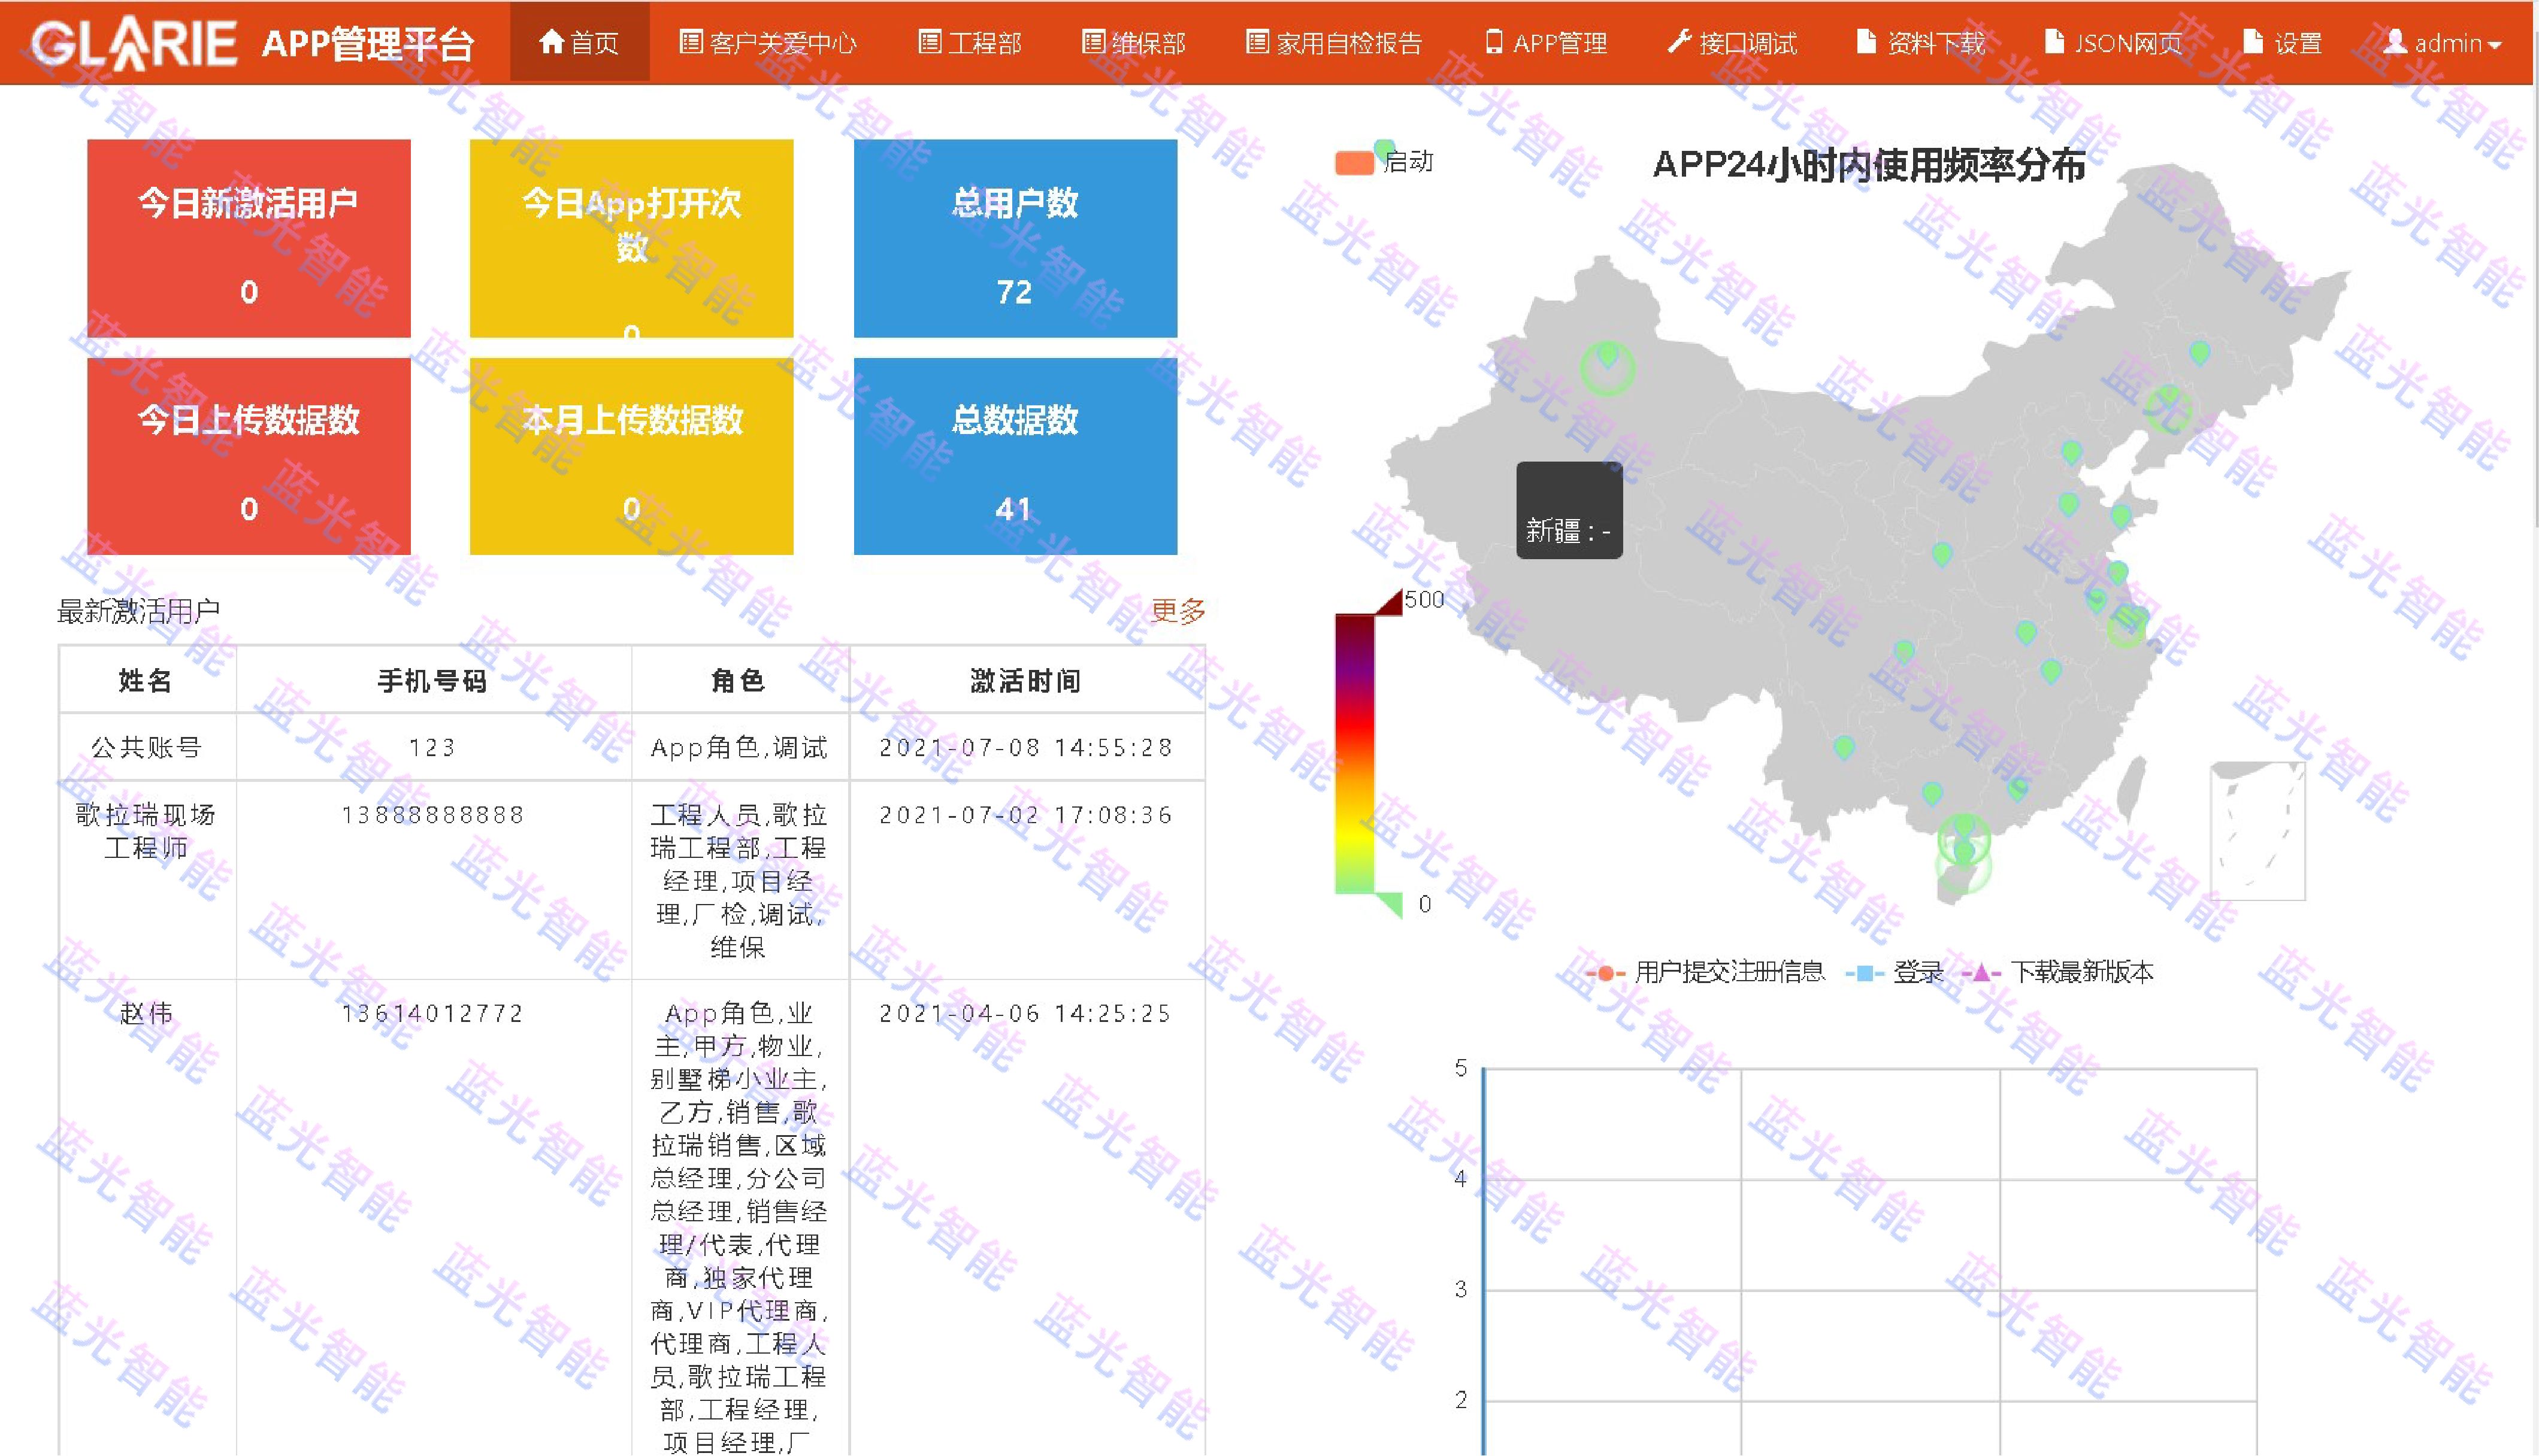This screenshot has width=2539, height=1456.
Task: Open the 首页 menu item
Action: [x=579, y=42]
